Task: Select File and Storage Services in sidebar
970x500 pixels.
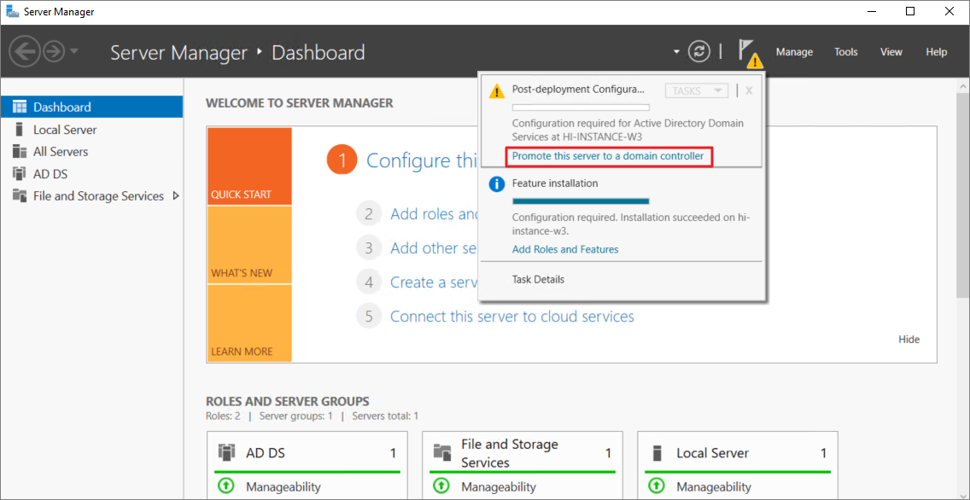Action: tap(91, 196)
